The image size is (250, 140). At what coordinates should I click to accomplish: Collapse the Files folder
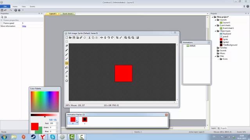pos(215,56)
